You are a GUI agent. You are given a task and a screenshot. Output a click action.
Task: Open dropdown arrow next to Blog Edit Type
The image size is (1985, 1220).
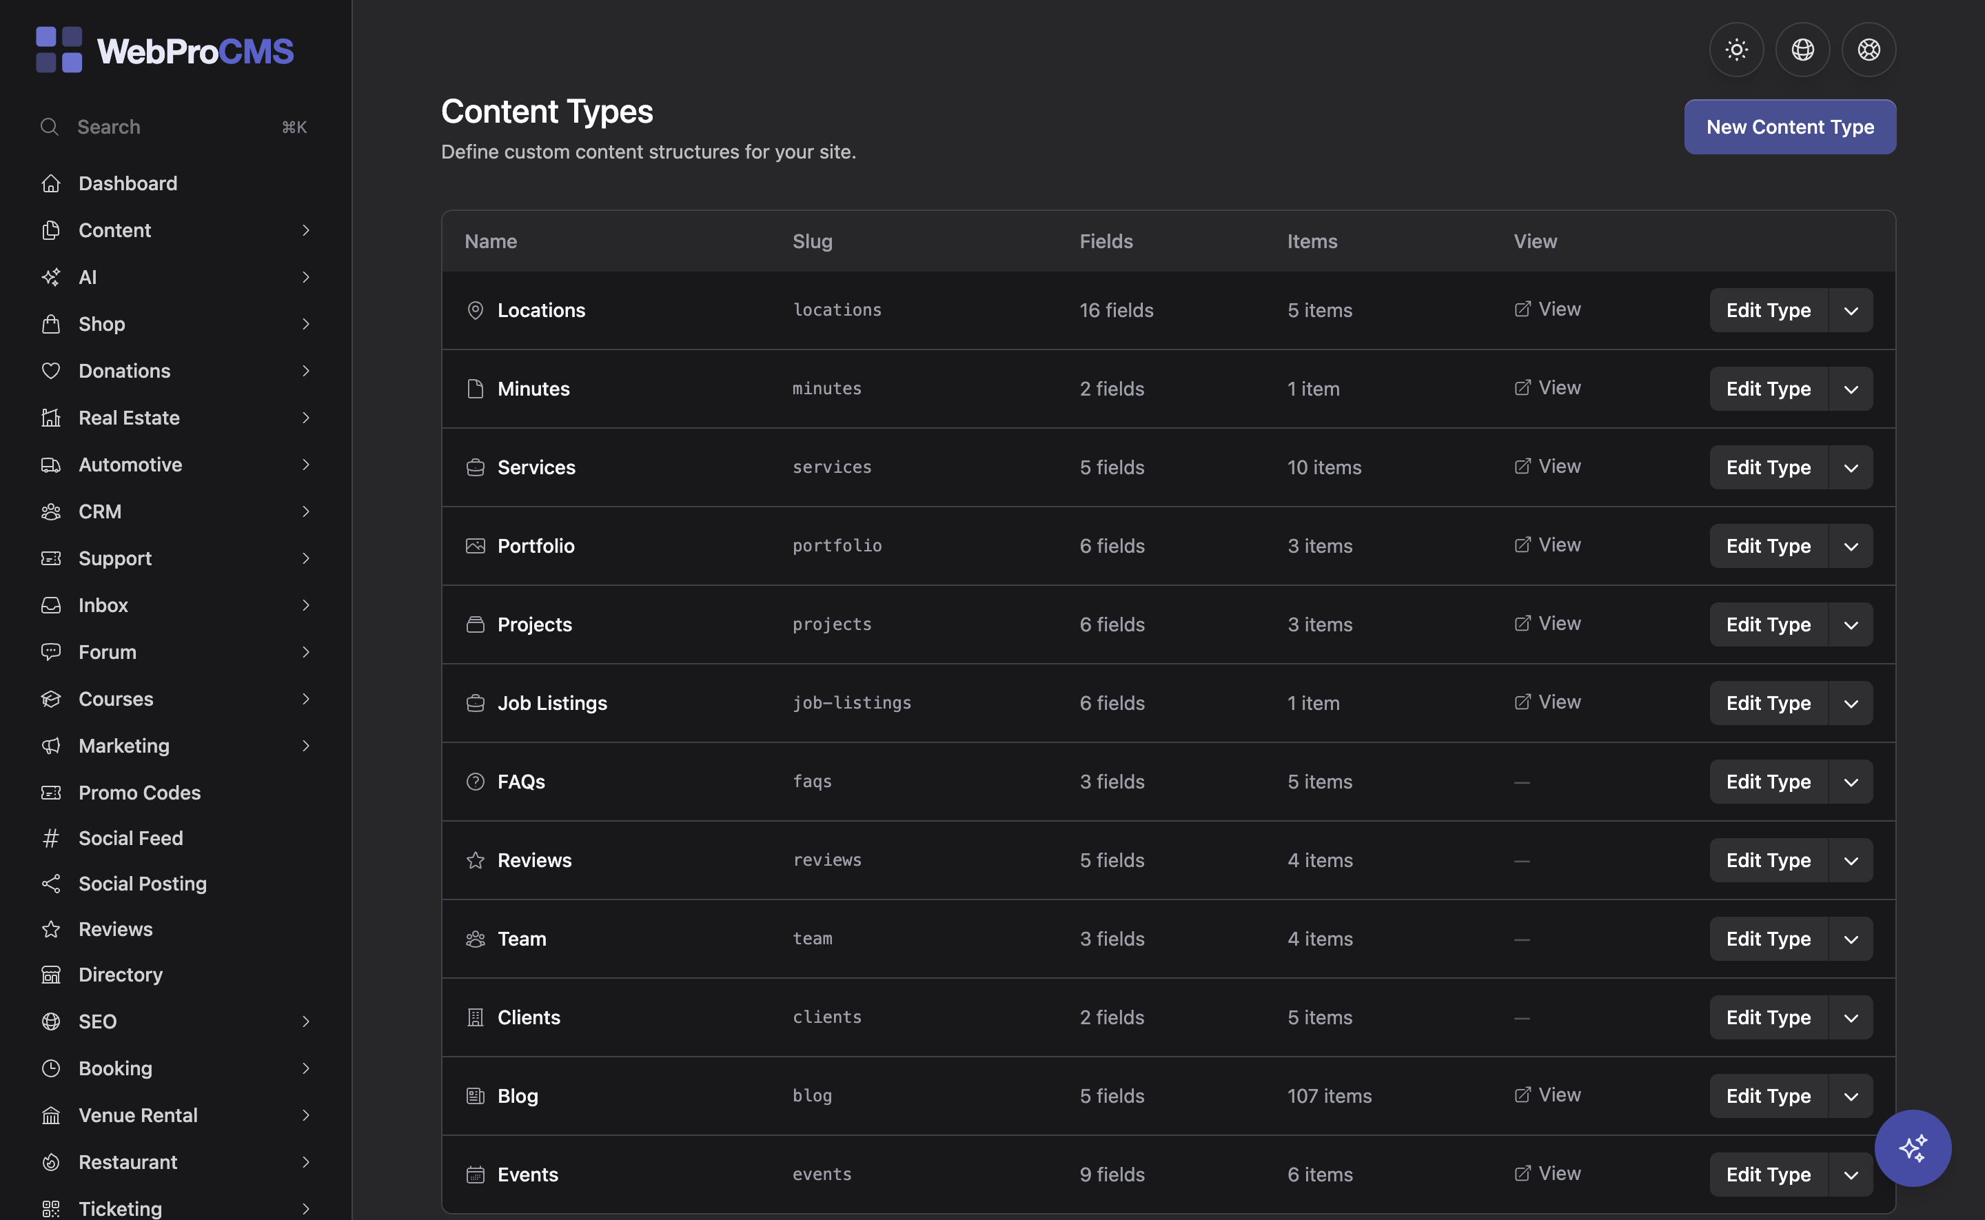pos(1851,1095)
